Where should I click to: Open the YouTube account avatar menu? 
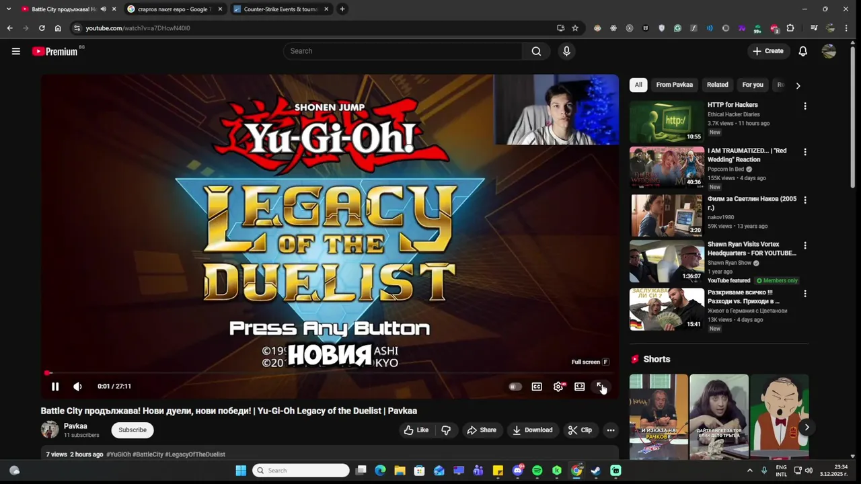829,51
